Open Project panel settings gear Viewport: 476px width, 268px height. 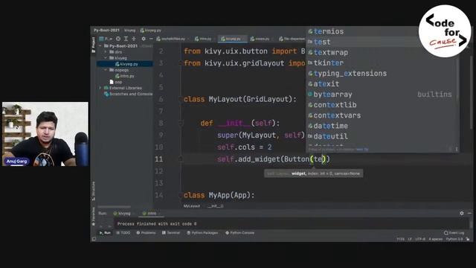tap(144, 39)
